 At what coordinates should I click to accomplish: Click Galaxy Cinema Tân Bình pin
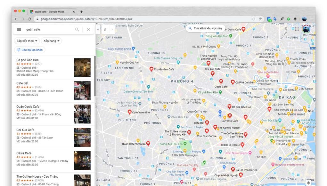tap(148, 87)
